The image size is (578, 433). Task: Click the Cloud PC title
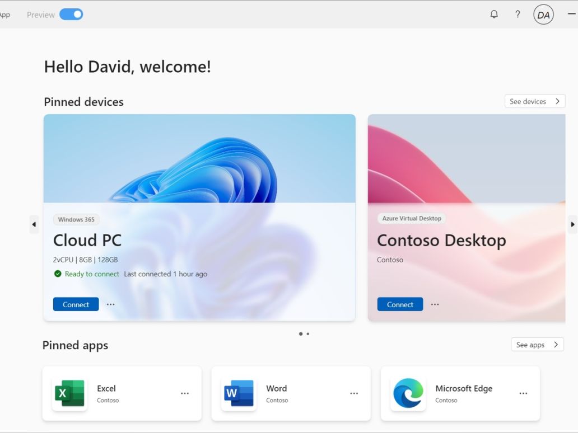pyautogui.click(x=87, y=241)
